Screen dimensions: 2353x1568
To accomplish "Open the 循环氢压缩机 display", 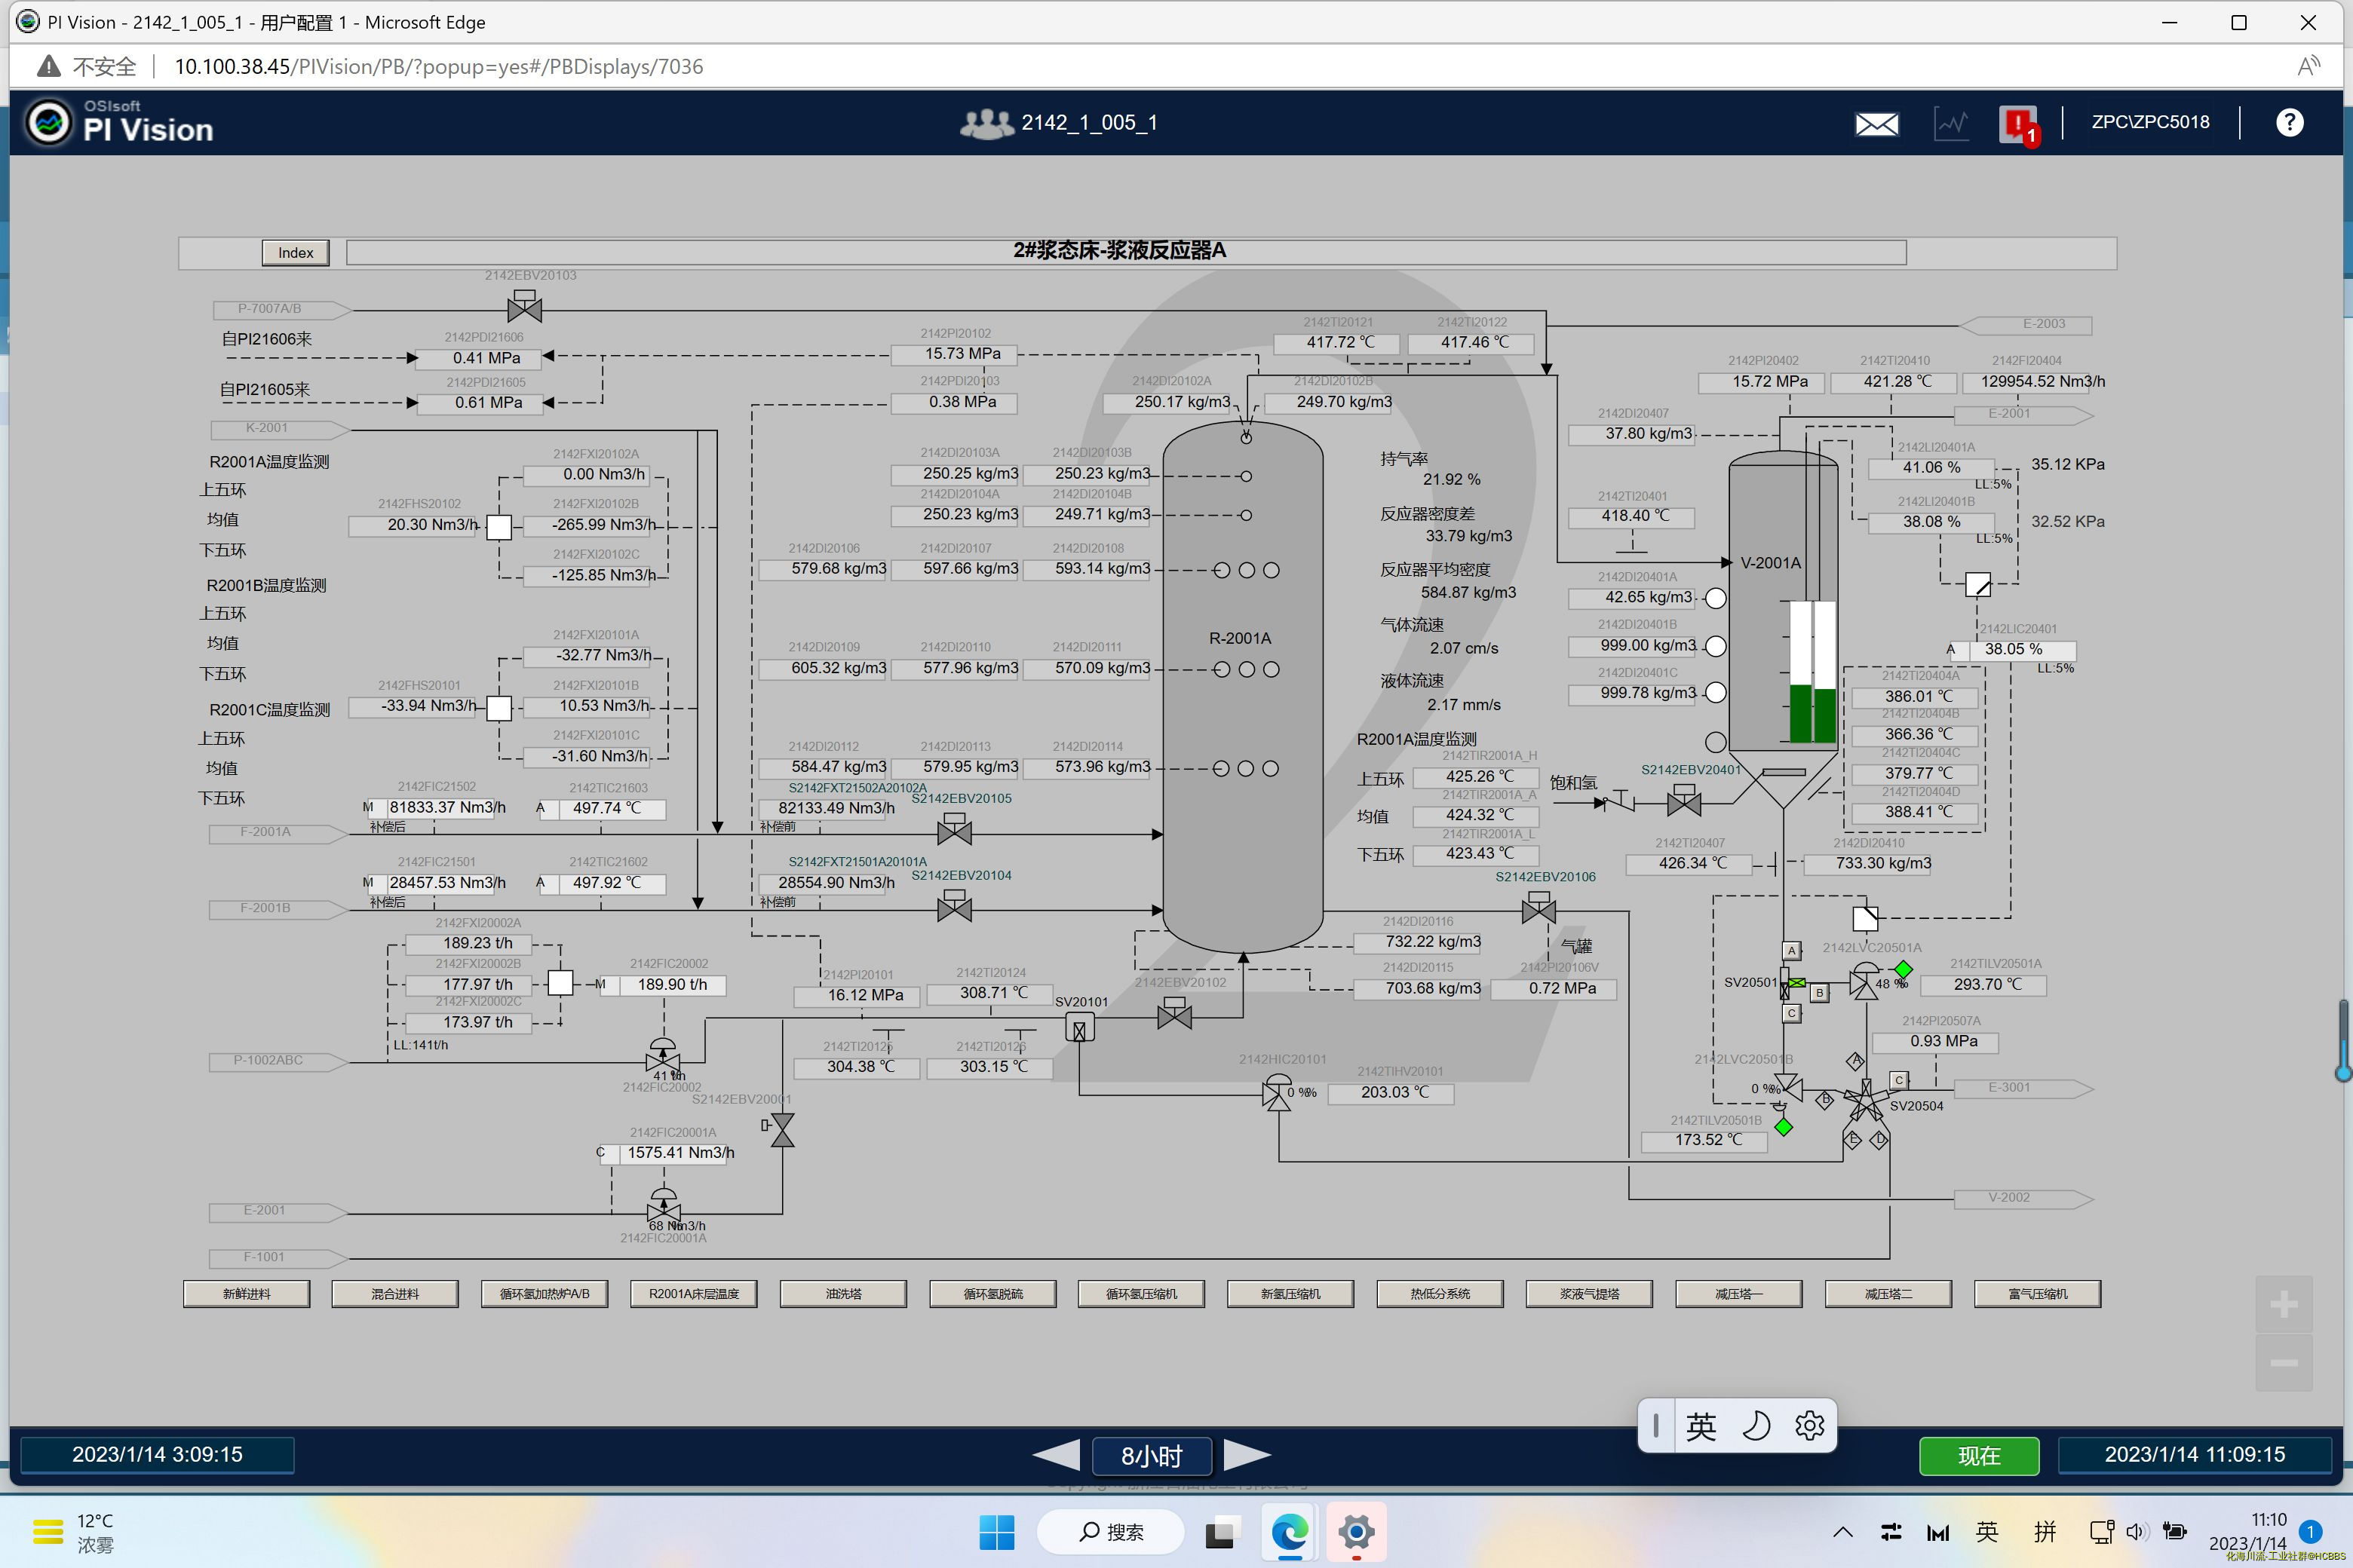I will [x=1142, y=1294].
